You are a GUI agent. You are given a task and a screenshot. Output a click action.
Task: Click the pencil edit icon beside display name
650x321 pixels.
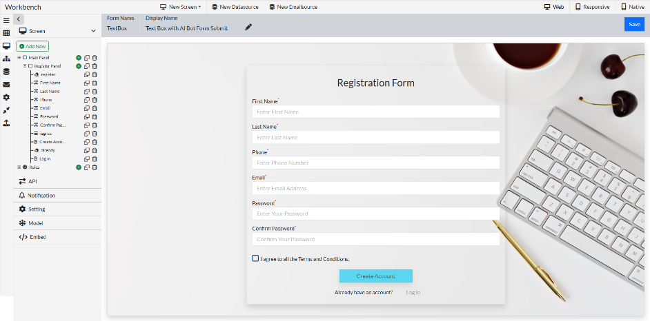point(248,28)
